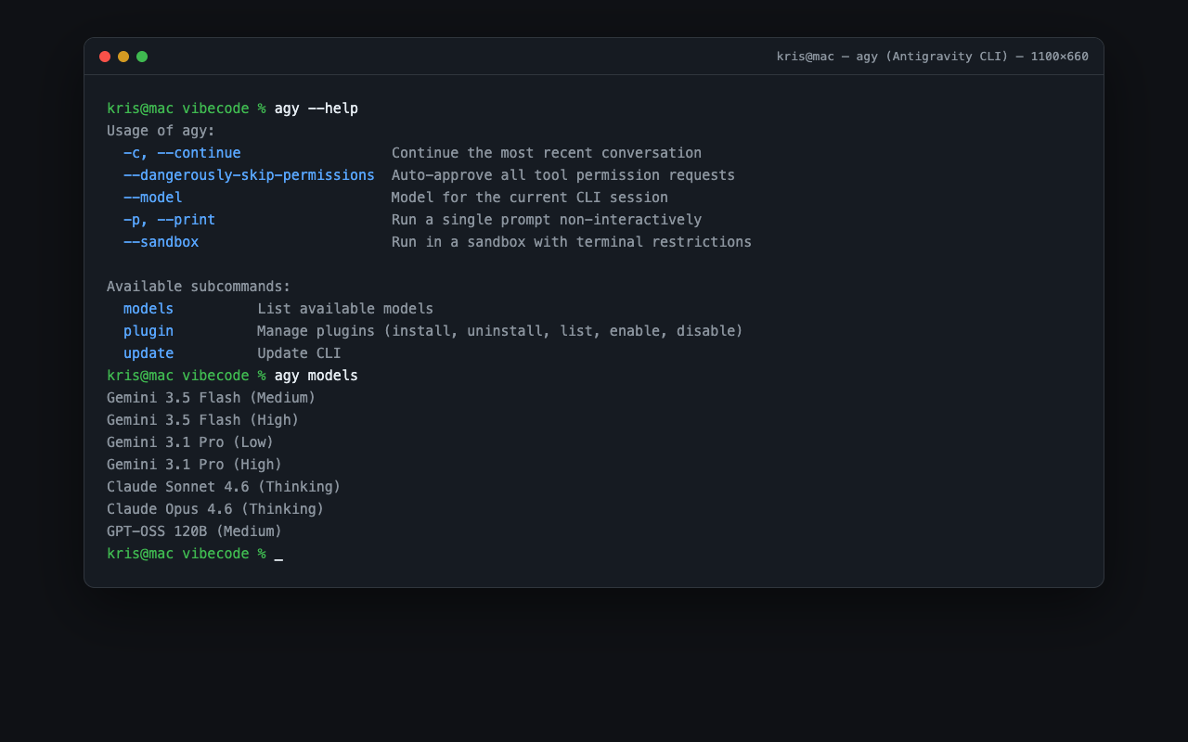1188x742 pixels.
Task: Click 'Run in a sandbox with terminal restrictions'
Action: coord(572,242)
